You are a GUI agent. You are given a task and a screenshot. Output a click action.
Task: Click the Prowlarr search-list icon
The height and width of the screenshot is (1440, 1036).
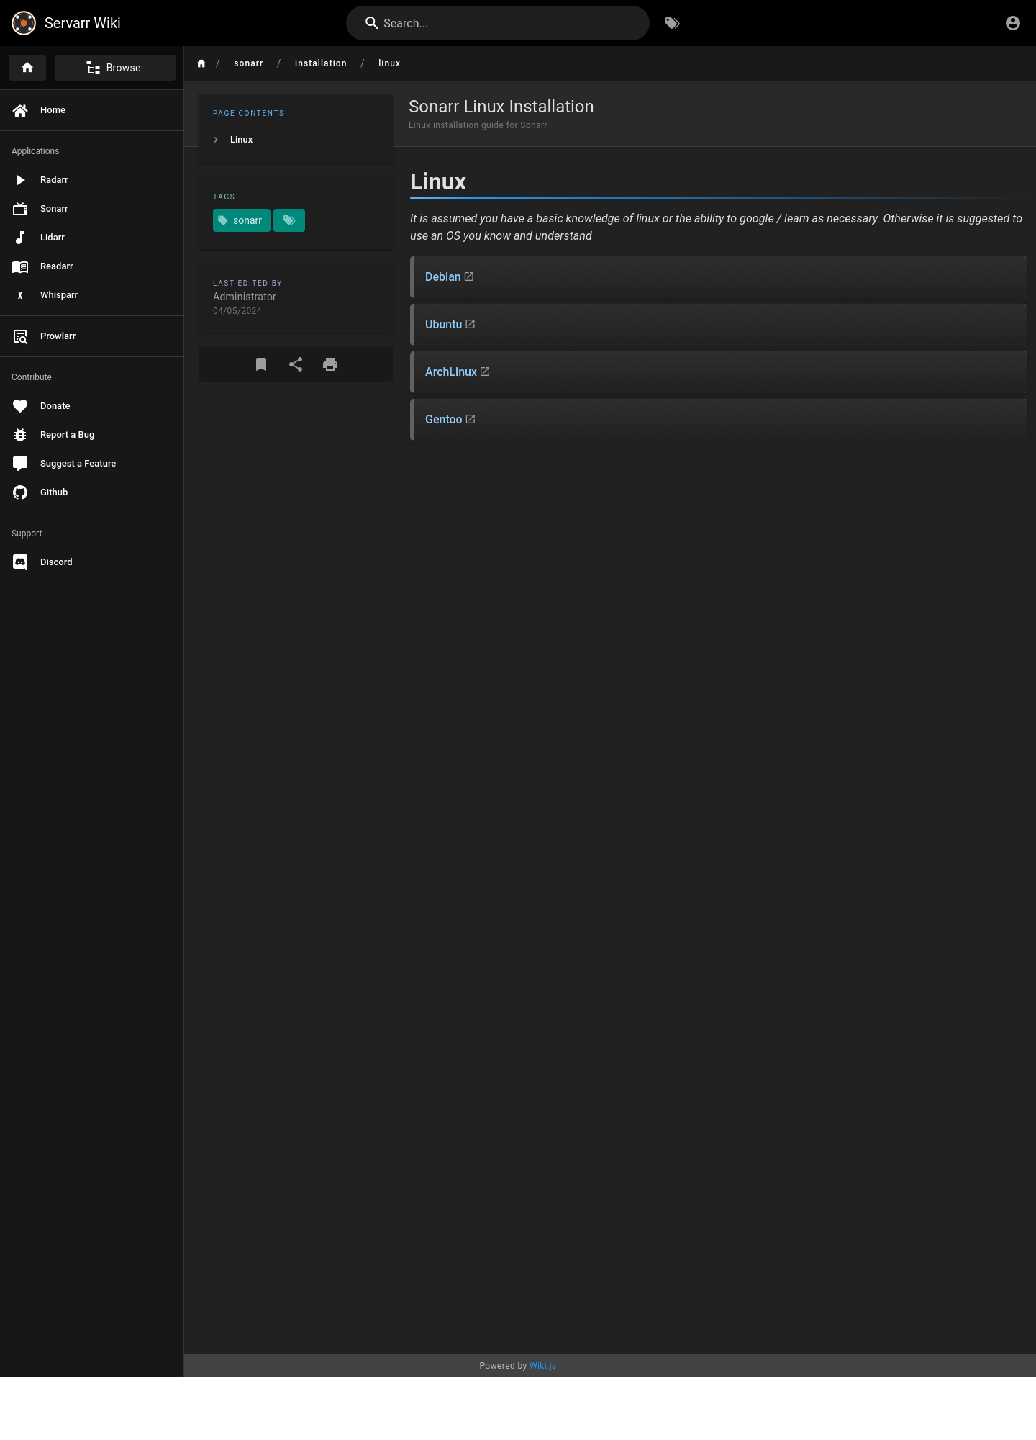pyautogui.click(x=20, y=336)
